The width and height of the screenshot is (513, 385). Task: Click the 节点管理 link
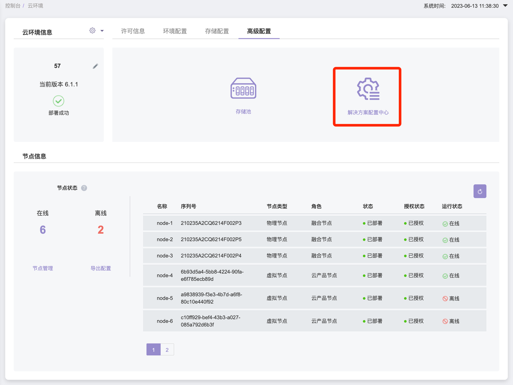tap(43, 268)
